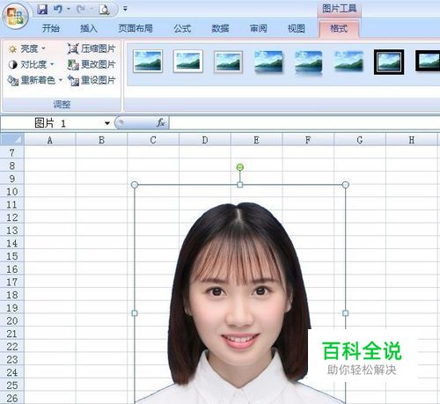Switch to the 数据 tab
The height and width of the screenshot is (404, 440).
click(220, 28)
